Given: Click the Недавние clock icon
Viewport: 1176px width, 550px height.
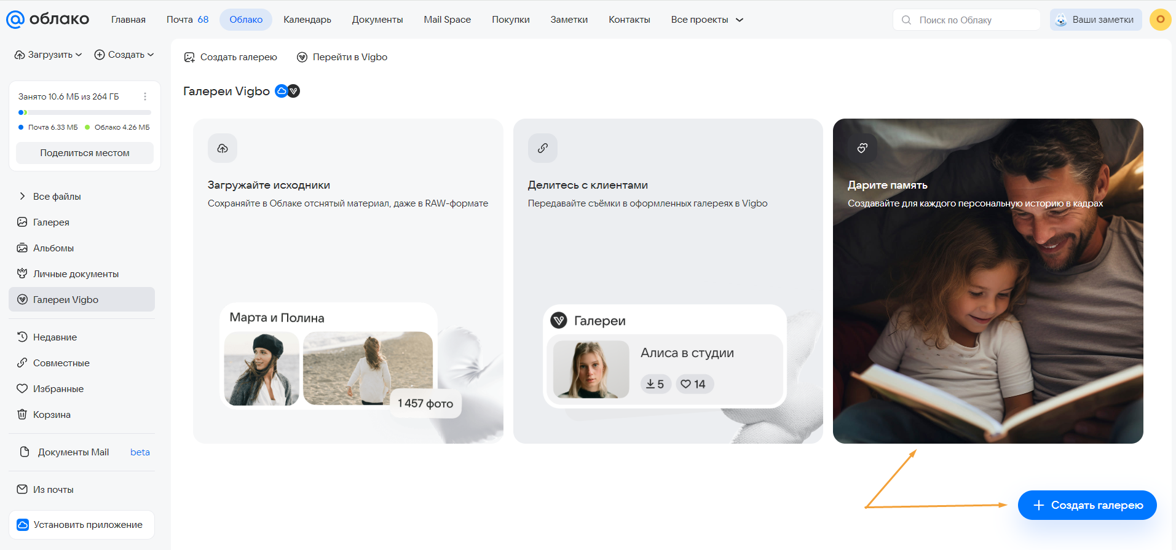Looking at the screenshot, I should 22,337.
